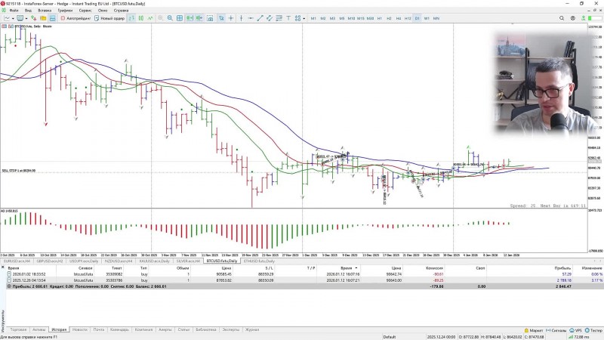Open the Вставка menu
Screen dimensions: 604x340
click(45, 11)
